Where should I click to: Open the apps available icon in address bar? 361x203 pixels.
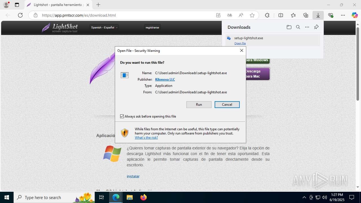pos(218,15)
